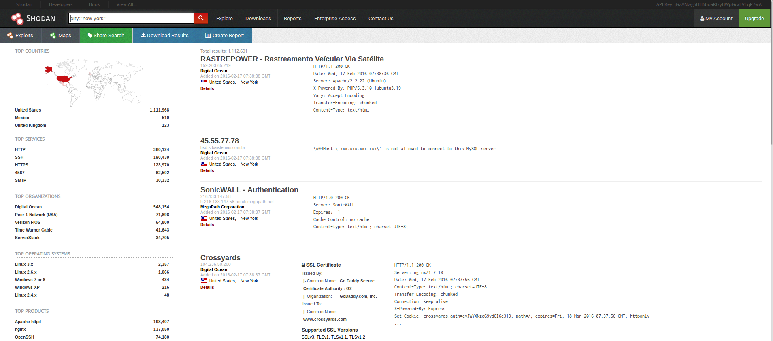The image size is (773, 341).
Task: Filter by United Kingdom country
Action: [30, 125]
